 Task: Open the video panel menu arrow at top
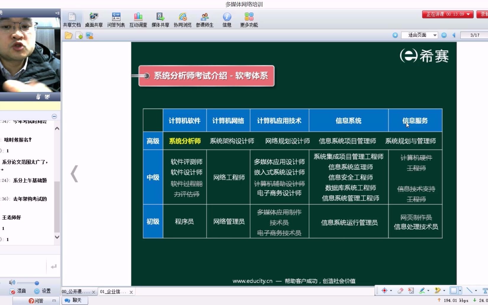(57, 13)
